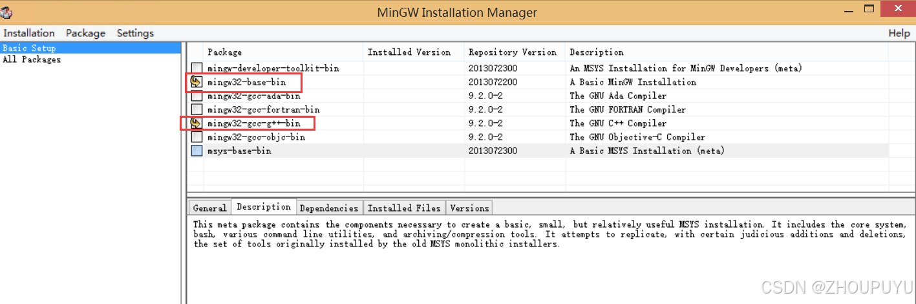
Task: Switch to the Versions tab
Action: coord(469,208)
